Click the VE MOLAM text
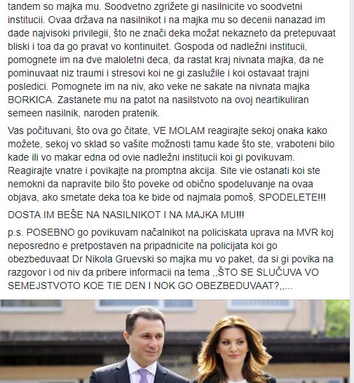The image size is (354, 383). pos(179,130)
